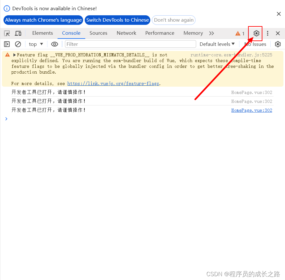
Task: Close the DevTools panel
Action: click(x=278, y=33)
